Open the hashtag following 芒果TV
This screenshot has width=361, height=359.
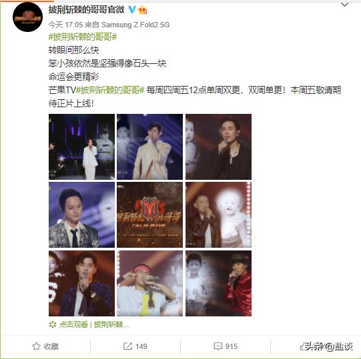coord(110,90)
